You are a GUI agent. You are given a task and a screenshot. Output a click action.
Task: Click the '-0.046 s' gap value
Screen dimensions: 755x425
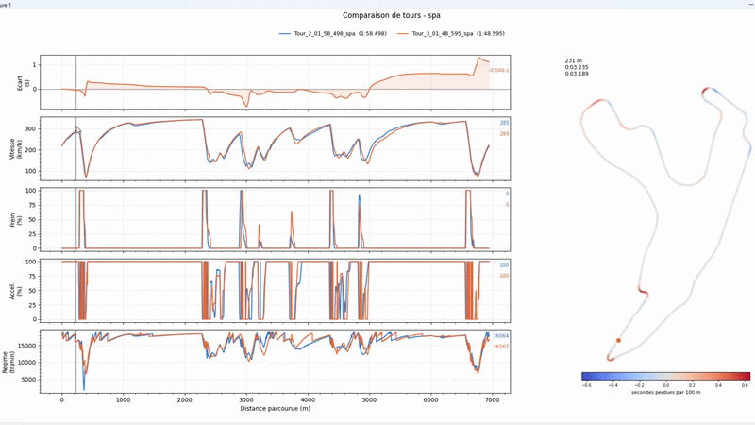pos(499,70)
